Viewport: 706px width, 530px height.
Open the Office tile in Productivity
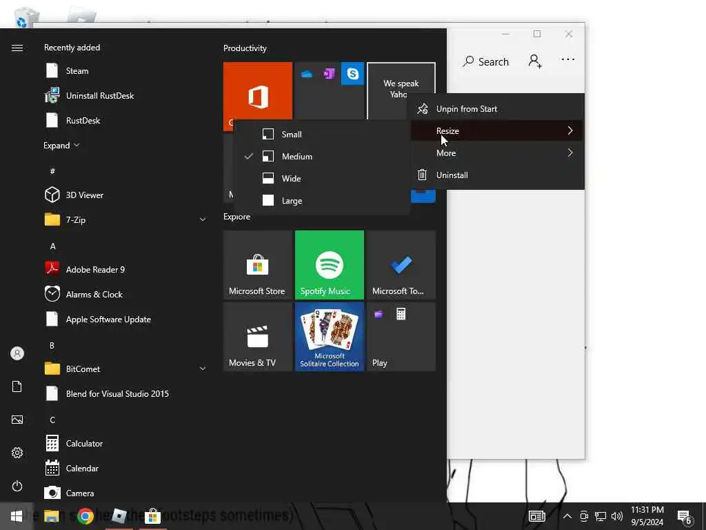click(258, 97)
